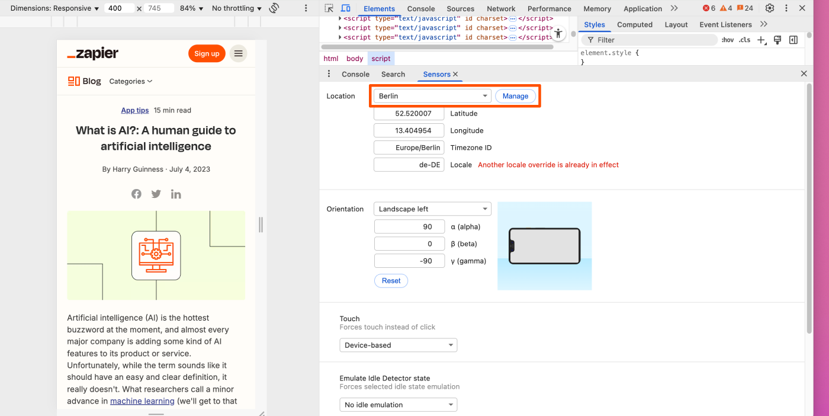The width and height of the screenshot is (829, 416).
Task: Click the alpha orientation input field
Action: click(409, 226)
